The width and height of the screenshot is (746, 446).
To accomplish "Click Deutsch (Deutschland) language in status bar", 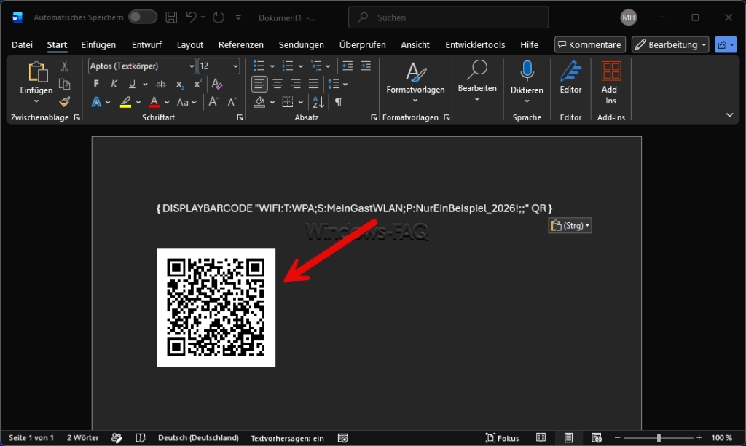I will pos(198,438).
